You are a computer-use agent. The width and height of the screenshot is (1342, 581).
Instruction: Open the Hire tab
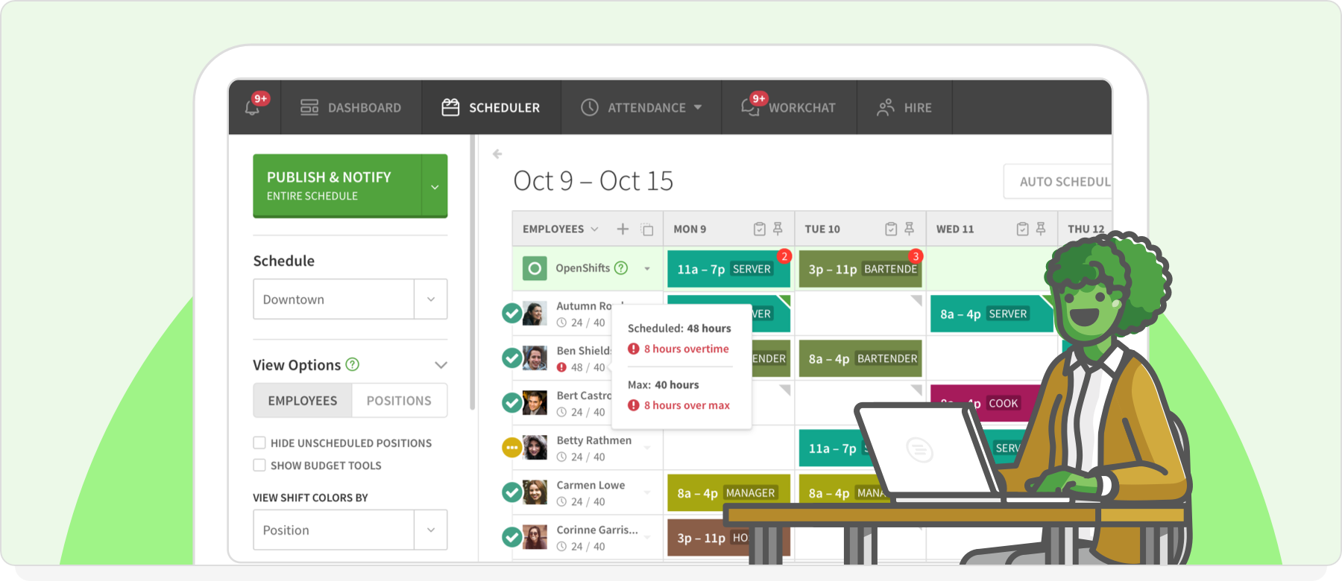pos(905,107)
